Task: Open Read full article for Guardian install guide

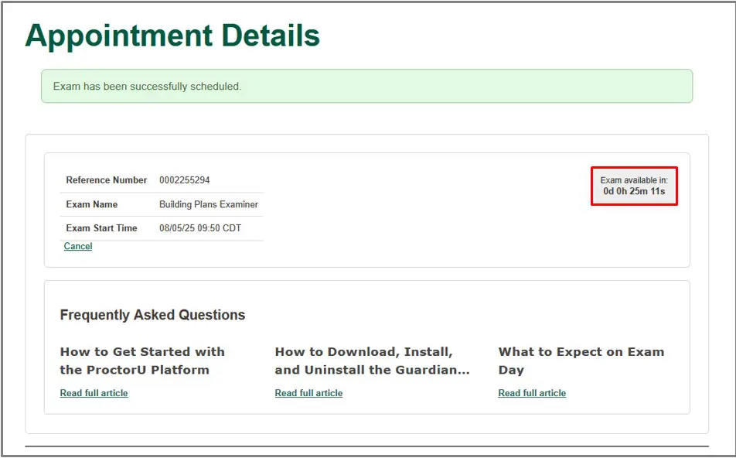Action: pos(308,393)
